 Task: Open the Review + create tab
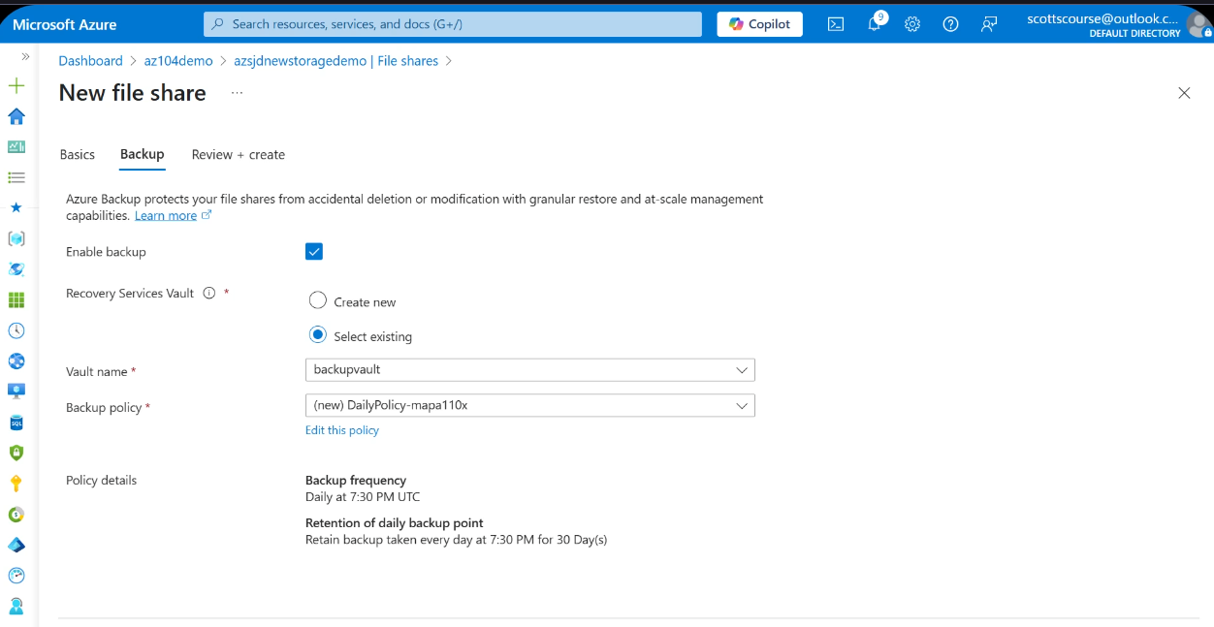(238, 154)
